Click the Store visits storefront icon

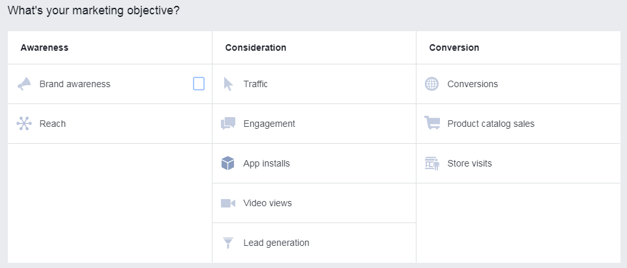pyautogui.click(x=431, y=163)
